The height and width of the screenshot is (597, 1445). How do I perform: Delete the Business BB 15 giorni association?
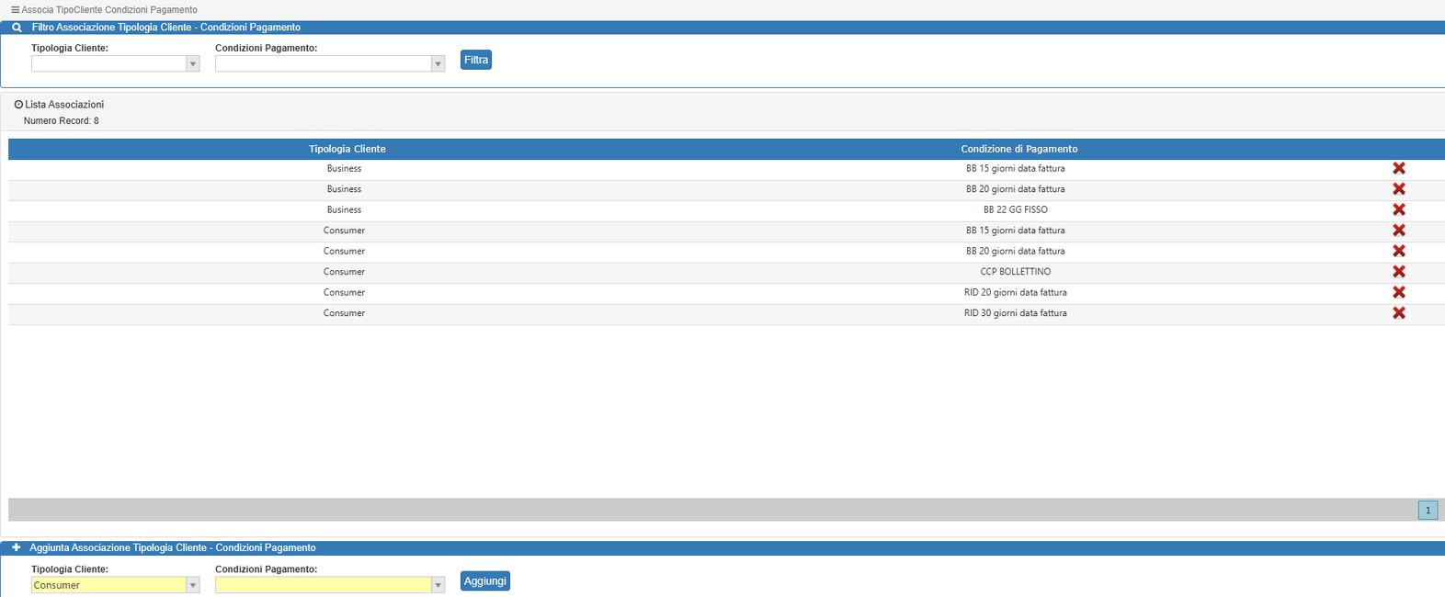(1398, 168)
